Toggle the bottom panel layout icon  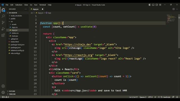point(153,5)
